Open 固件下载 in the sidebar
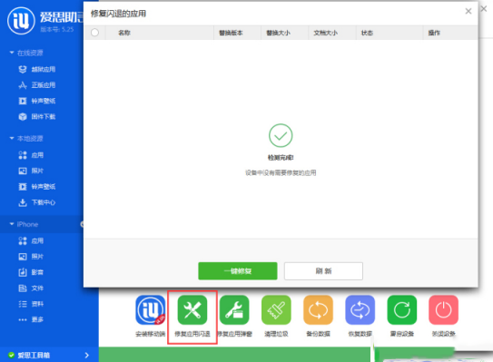Screen dimensions: 493x362 37,116
